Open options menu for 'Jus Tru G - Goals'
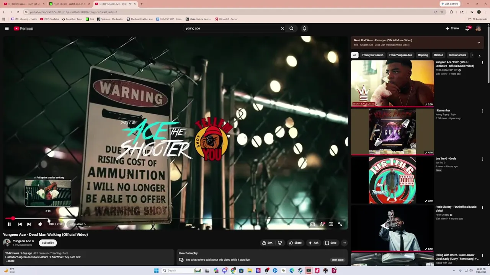Viewport: 490px width, 275px height. (482, 159)
